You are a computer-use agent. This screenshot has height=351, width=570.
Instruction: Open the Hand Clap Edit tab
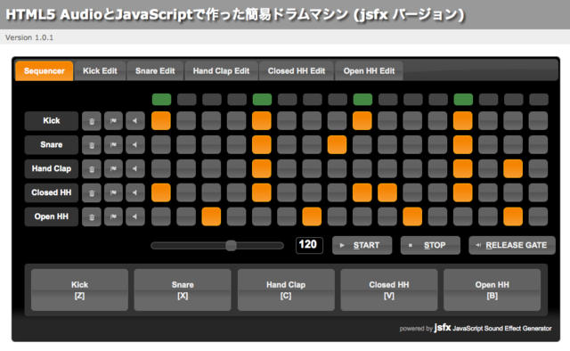[x=222, y=71]
